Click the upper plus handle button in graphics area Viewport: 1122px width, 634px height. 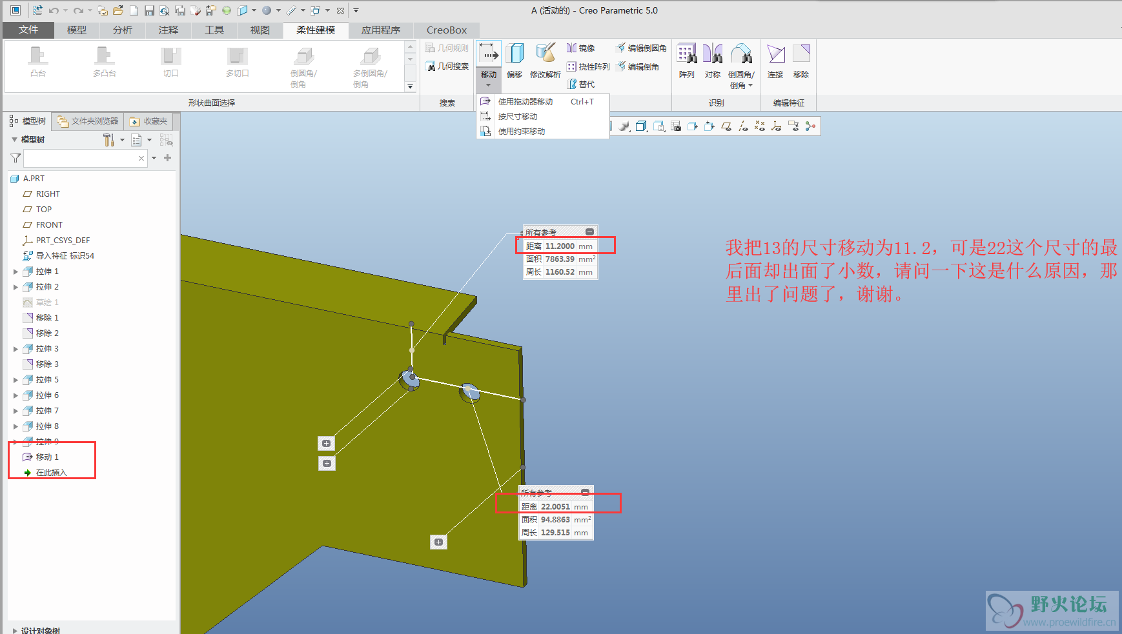tap(326, 443)
